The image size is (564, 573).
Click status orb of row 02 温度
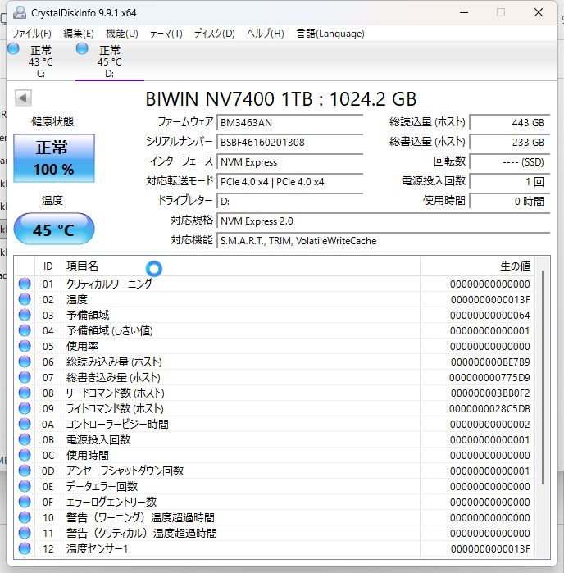(25, 299)
